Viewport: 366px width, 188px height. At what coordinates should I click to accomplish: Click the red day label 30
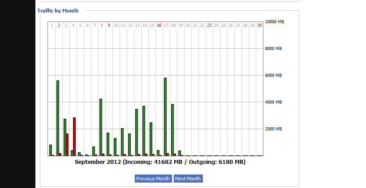point(259,25)
